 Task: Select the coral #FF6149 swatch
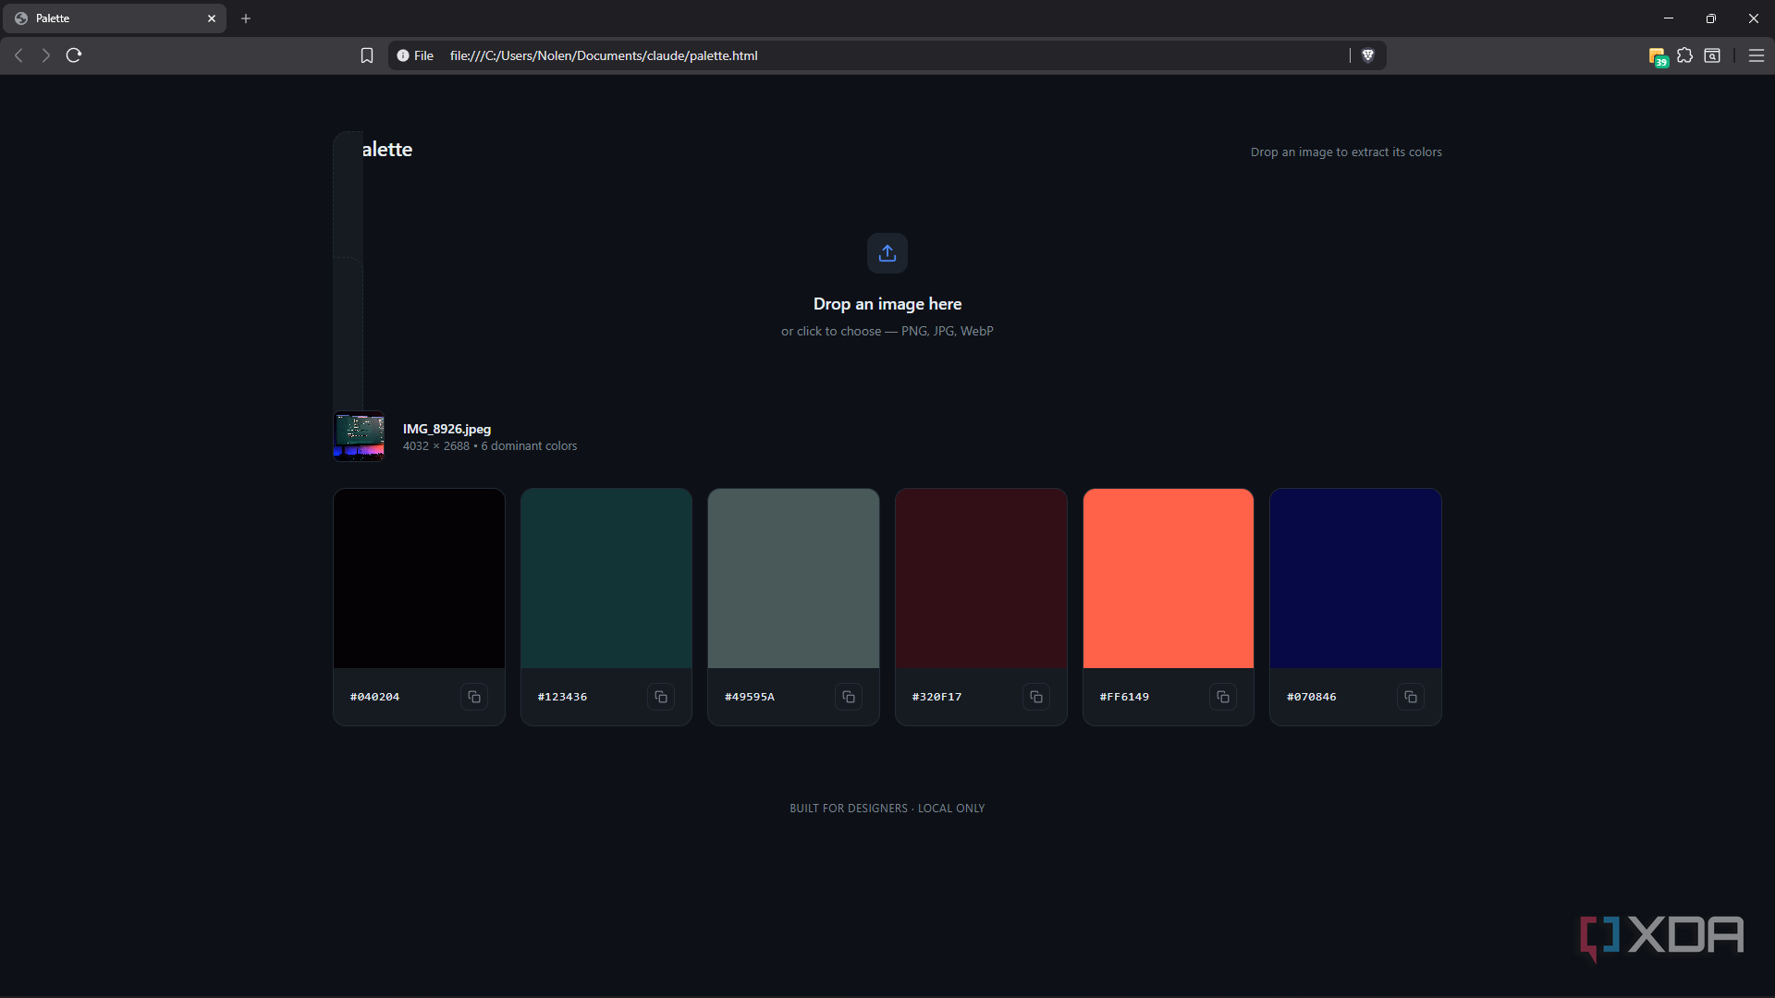tap(1169, 578)
